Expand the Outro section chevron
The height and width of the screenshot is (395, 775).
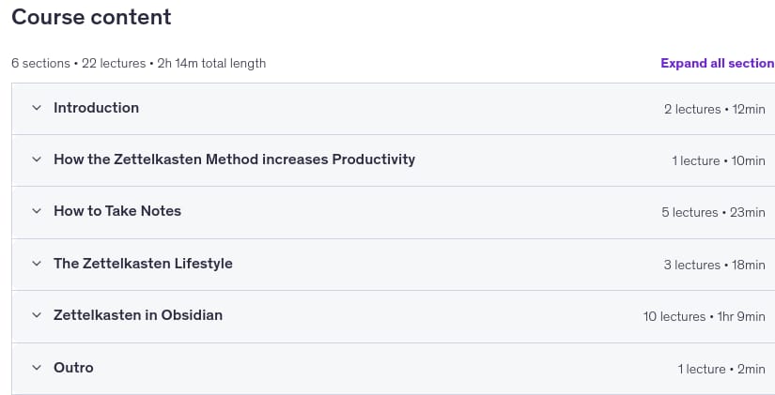click(37, 368)
